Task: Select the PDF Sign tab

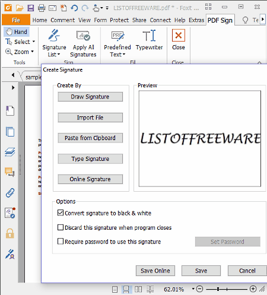Action: point(220,20)
